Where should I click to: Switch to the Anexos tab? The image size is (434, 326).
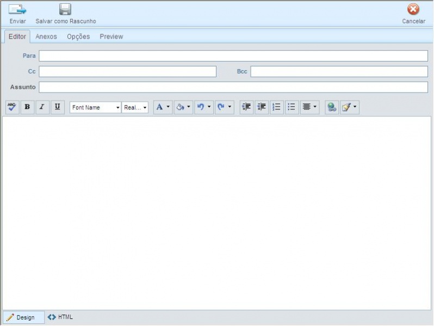click(x=46, y=36)
